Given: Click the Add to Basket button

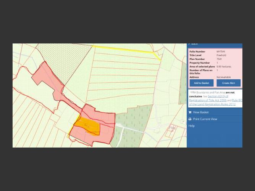Looking at the screenshot, I should pyautogui.click(x=202, y=83).
